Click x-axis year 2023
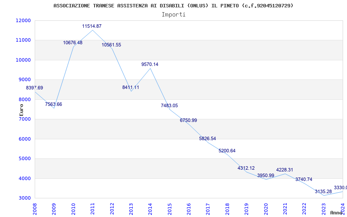The width and height of the screenshot is (347, 217). click(324, 209)
